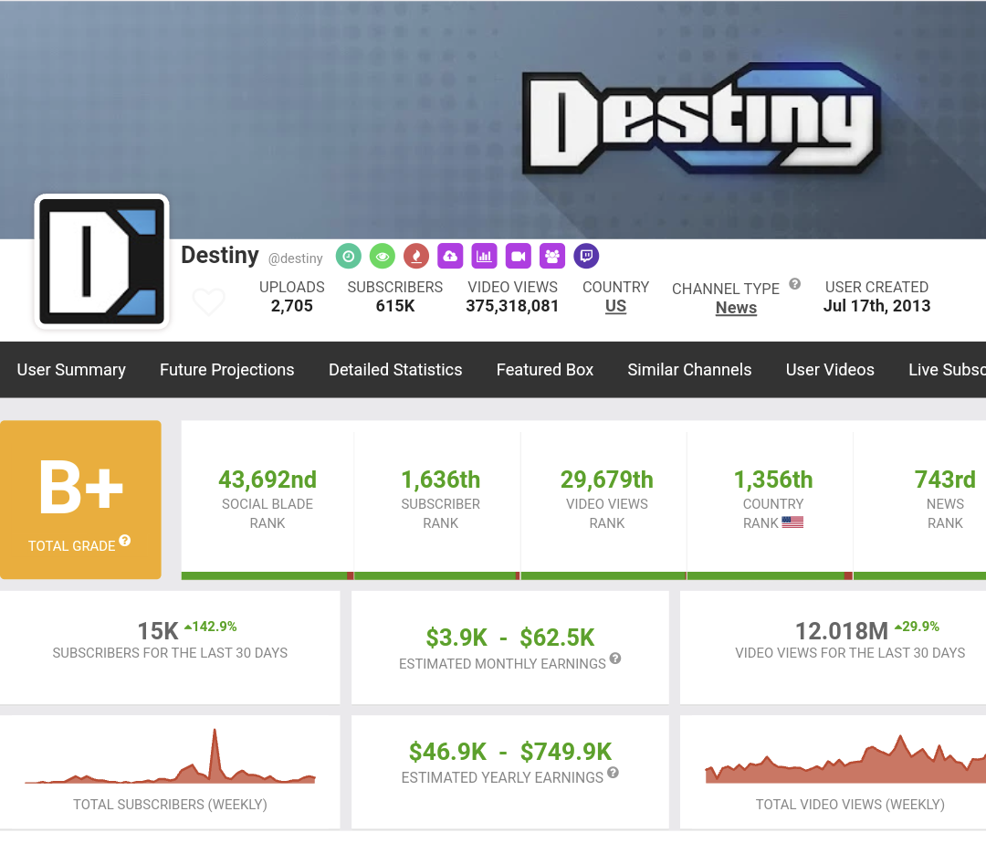Click the "SOCIAL BLADE RANK" label
Viewport: 986px width, 854px height.
point(267,513)
